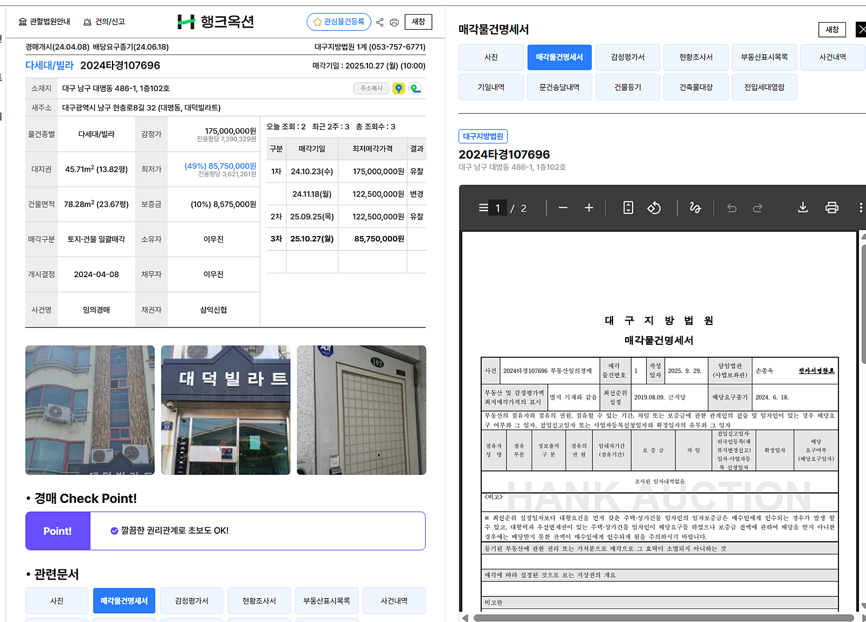
Task: Open the yellow map pin icon
Action: pos(398,88)
